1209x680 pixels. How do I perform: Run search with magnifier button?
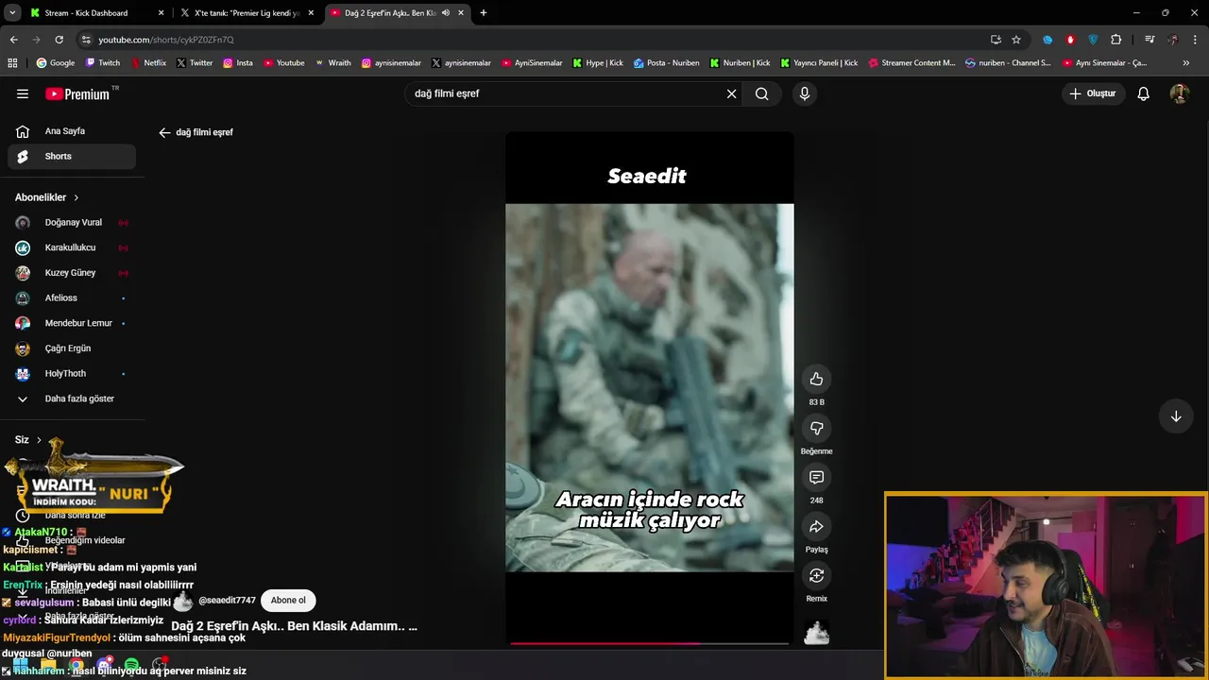click(x=762, y=93)
